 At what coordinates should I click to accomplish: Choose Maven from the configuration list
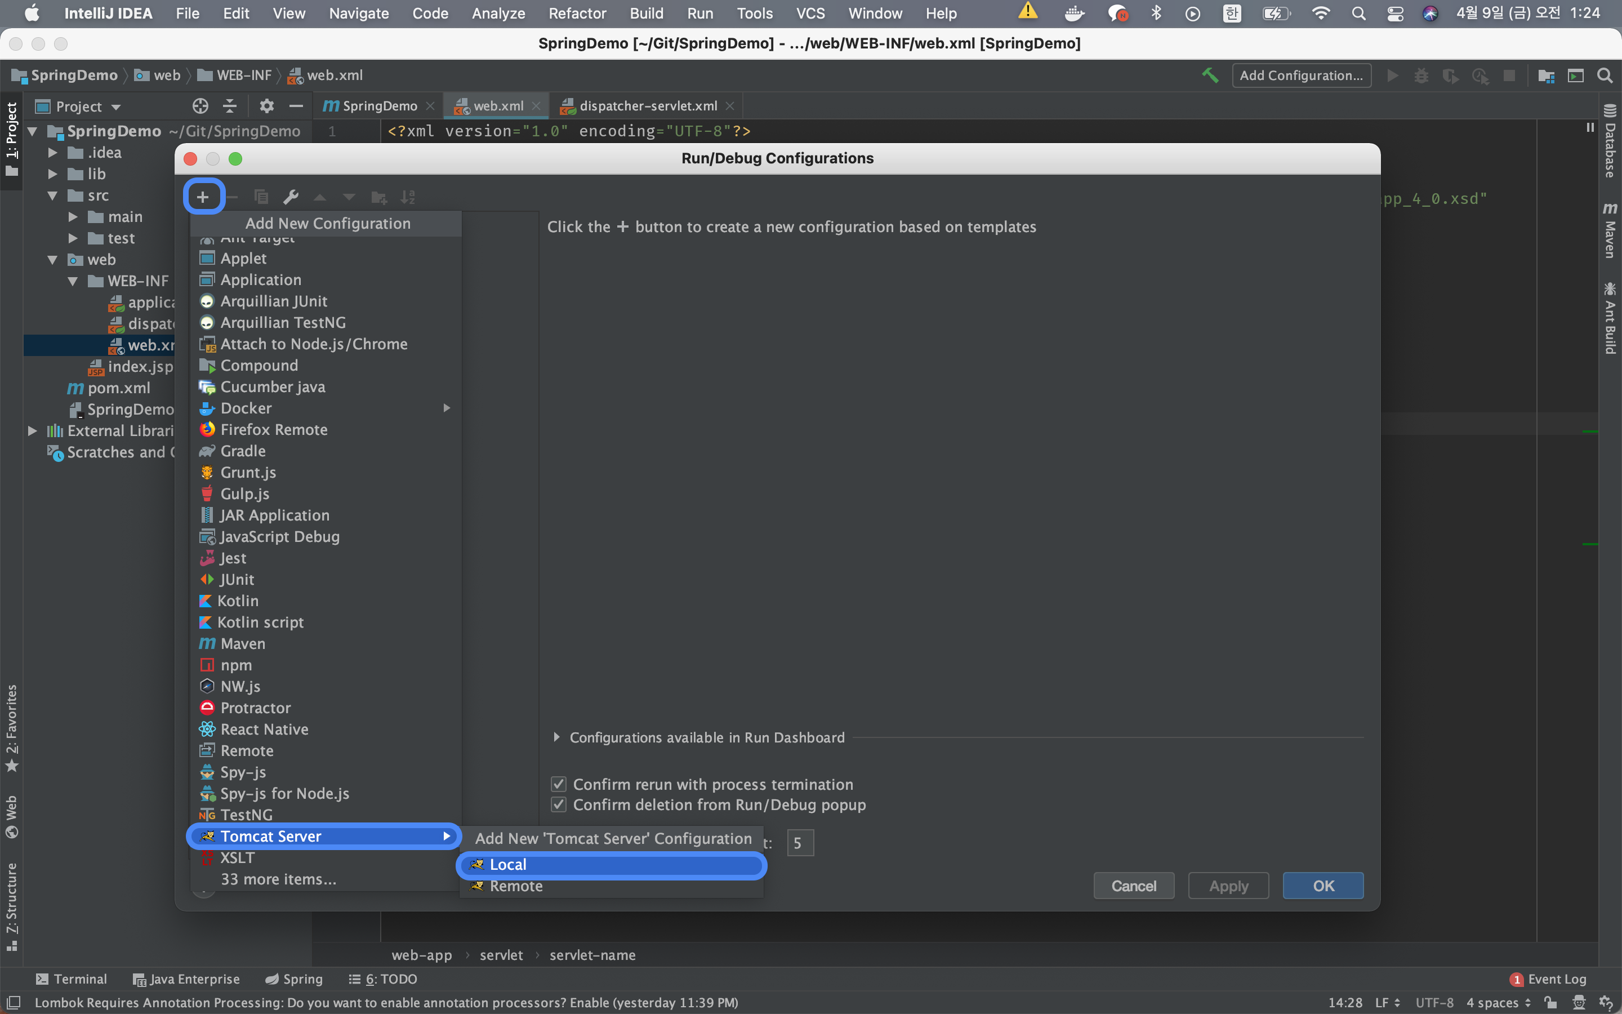coord(243,643)
